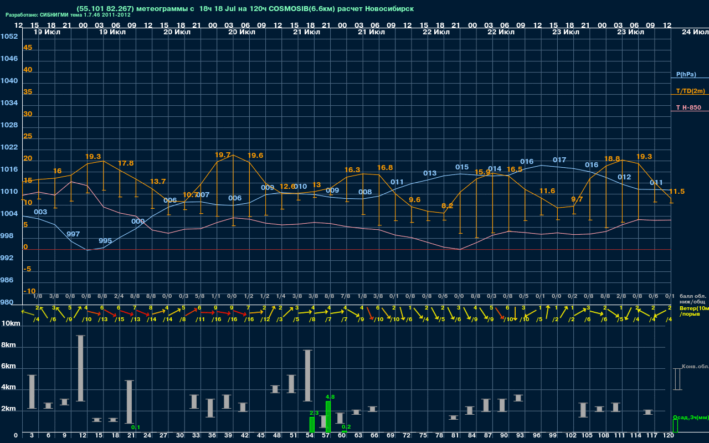Click the 60 forecast hour label

coord(342,436)
